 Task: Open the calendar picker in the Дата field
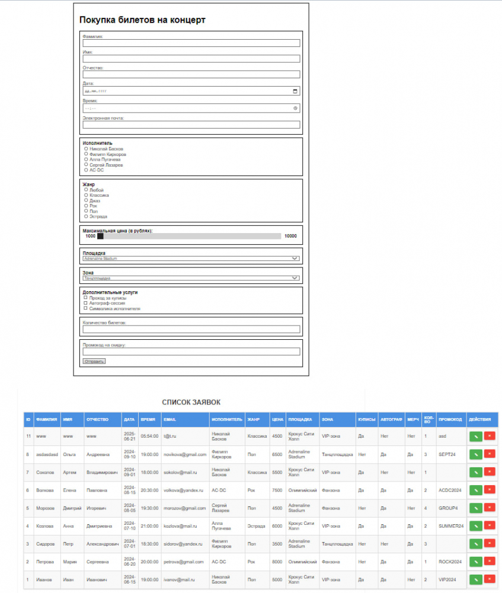tap(295, 91)
